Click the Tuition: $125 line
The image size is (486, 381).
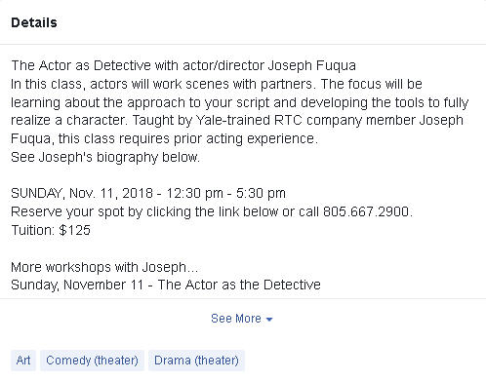(x=51, y=230)
